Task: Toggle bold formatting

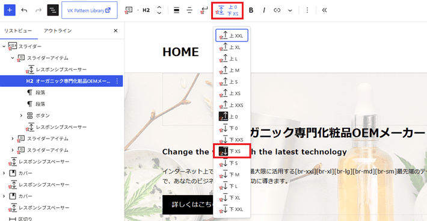Action: click(251, 10)
